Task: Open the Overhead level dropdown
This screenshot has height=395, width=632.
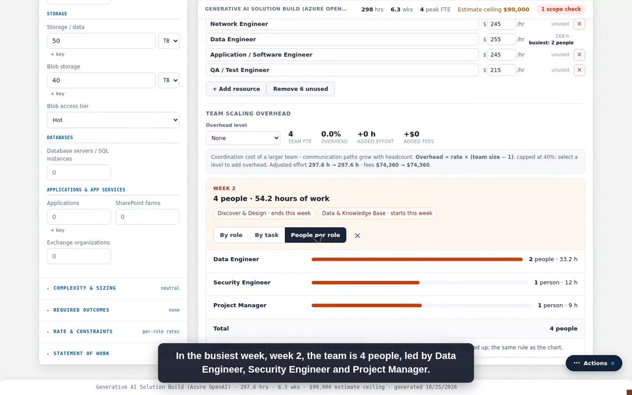Action: point(243,138)
